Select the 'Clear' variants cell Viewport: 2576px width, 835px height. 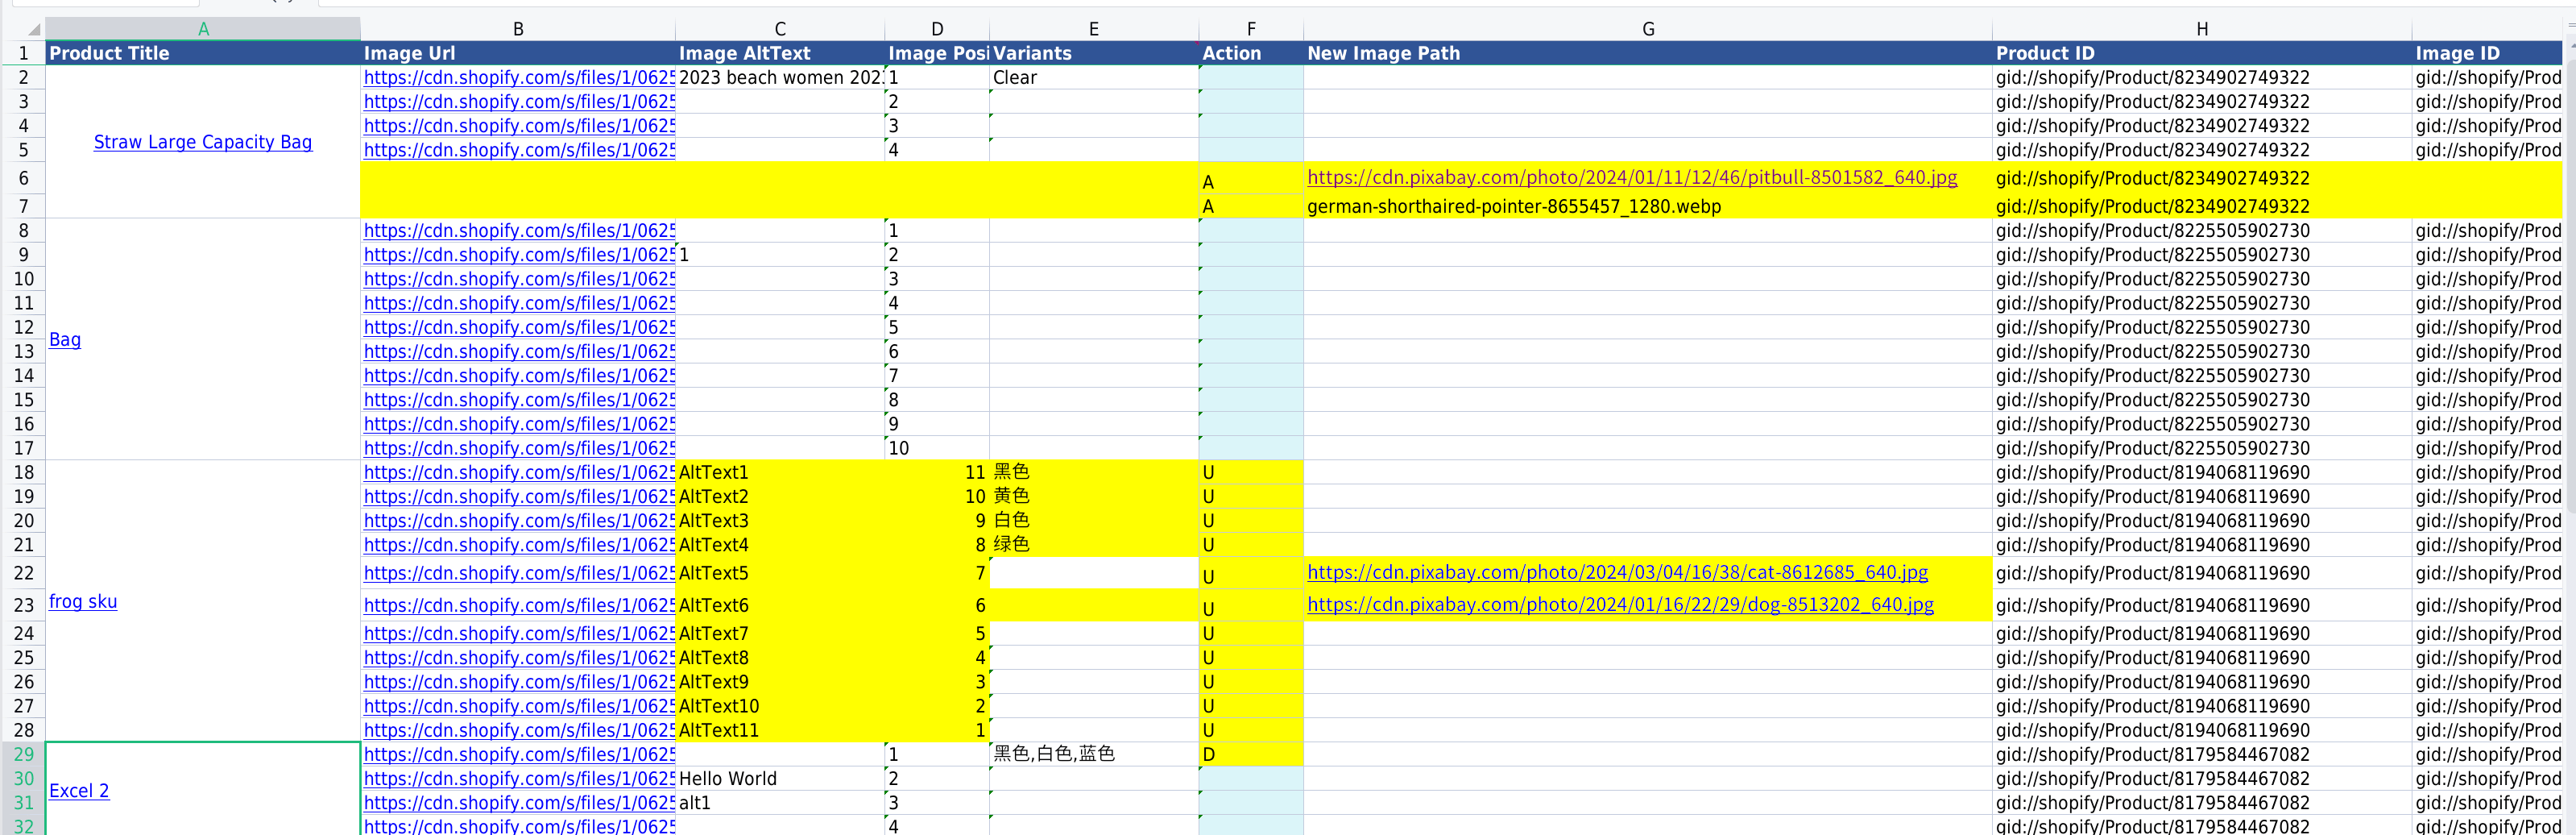1094,77
